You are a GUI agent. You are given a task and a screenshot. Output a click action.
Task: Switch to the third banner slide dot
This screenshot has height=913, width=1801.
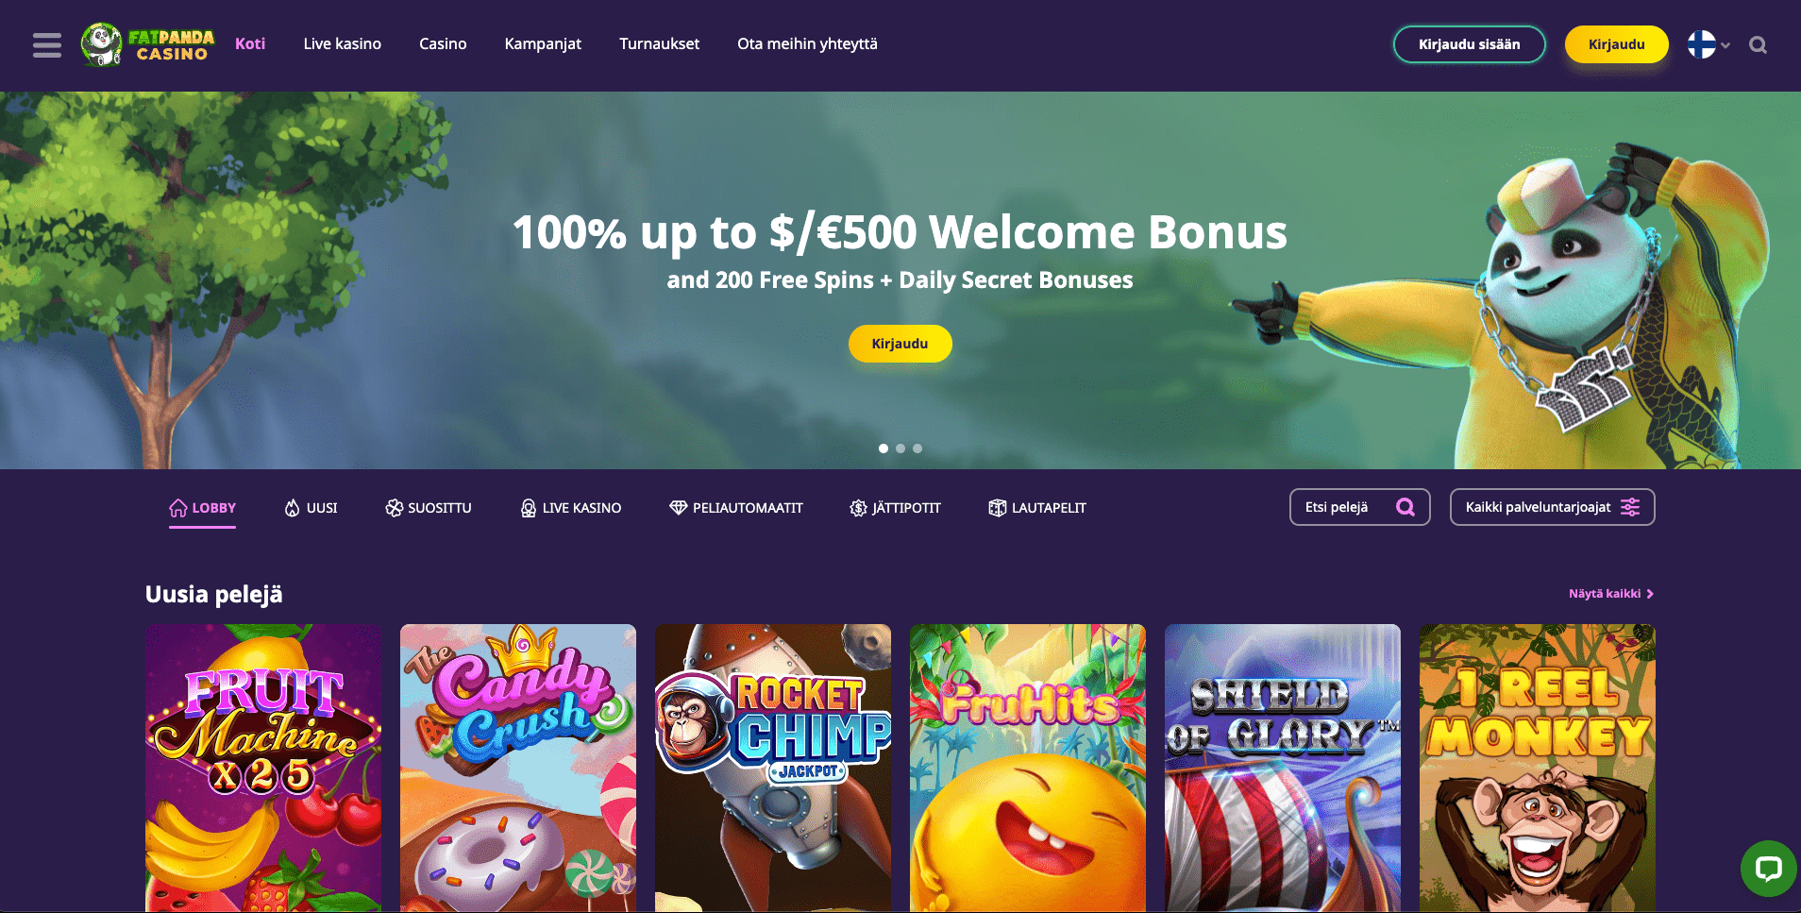pyautogui.click(x=917, y=448)
